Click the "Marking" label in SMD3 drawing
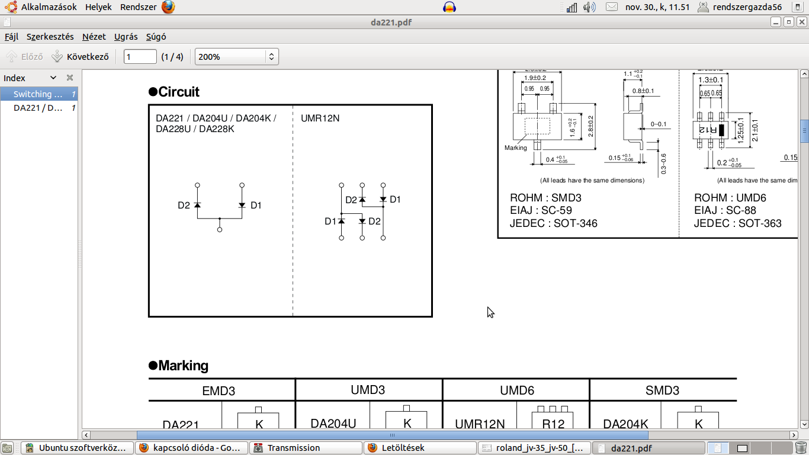809x455 pixels. 516,148
